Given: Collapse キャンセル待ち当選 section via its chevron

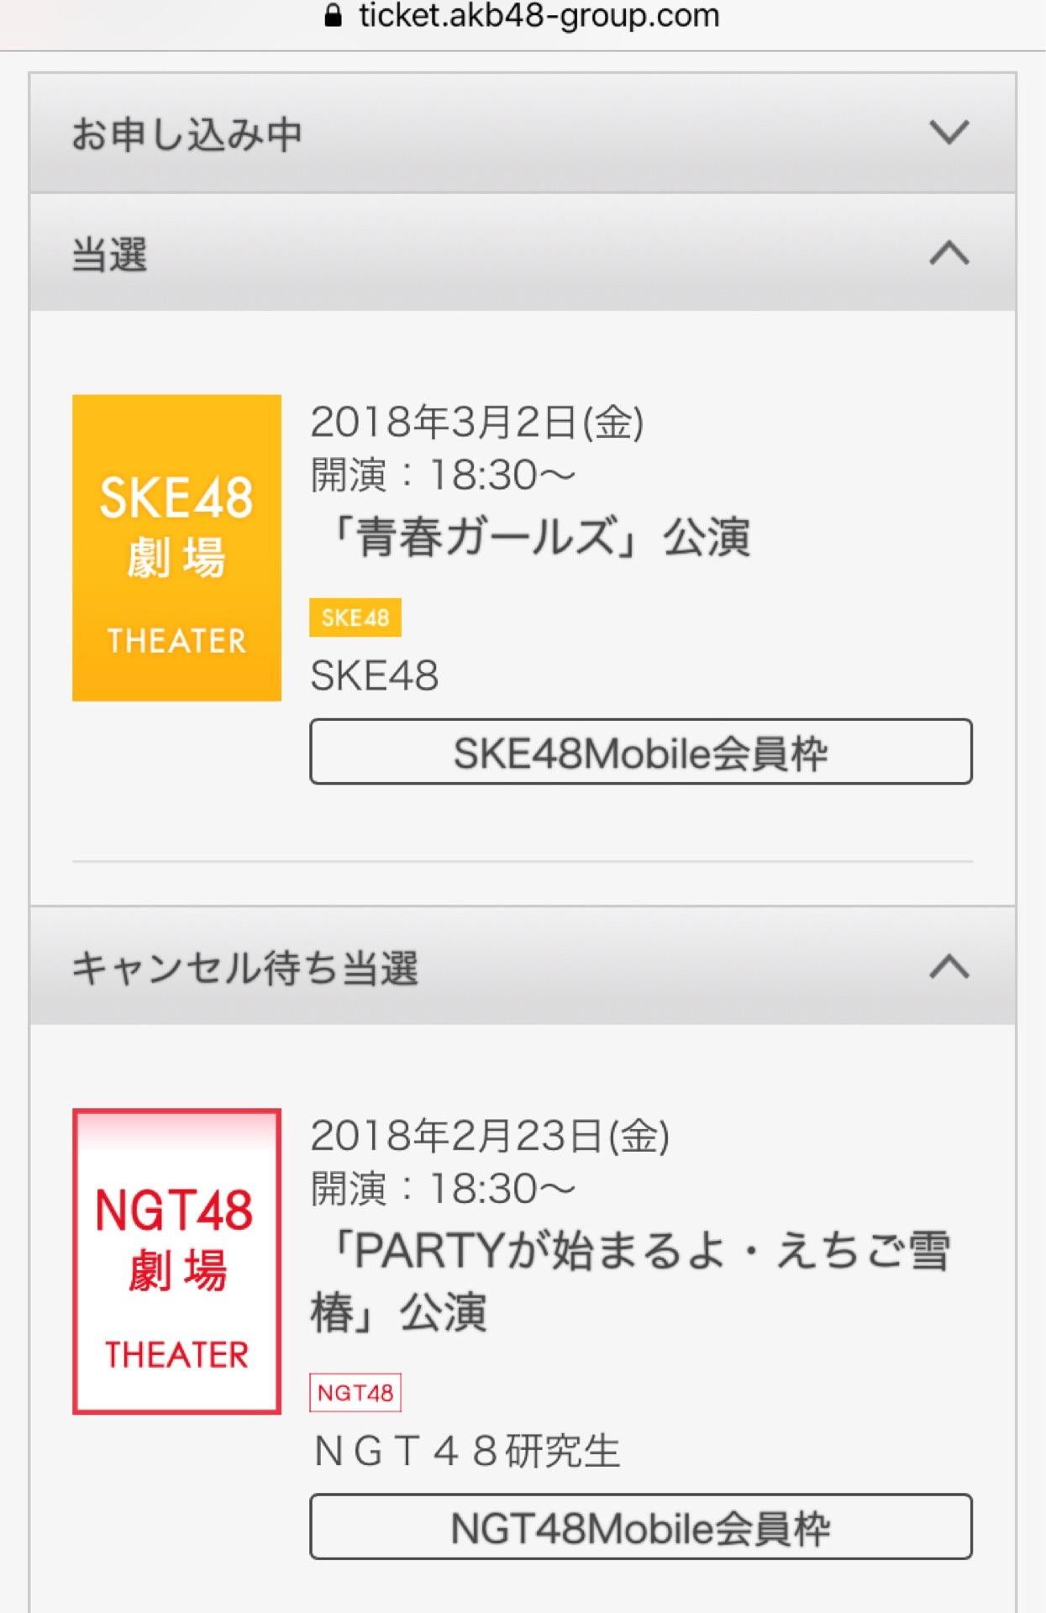Looking at the screenshot, I should click(x=949, y=967).
